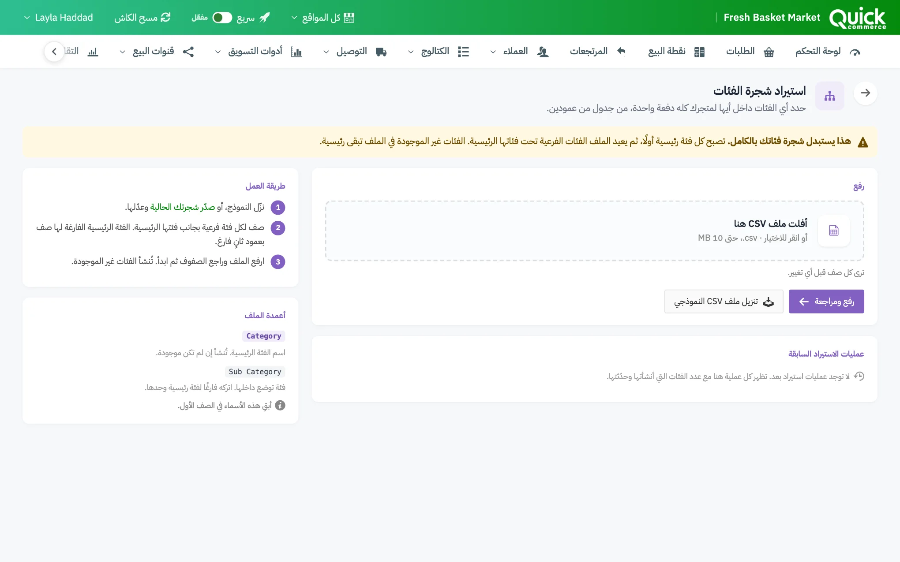Image resolution: width=900 pixels, height=562 pixels.
Task: Open the كل المواقع locations dropdown
Action: [322, 18]
